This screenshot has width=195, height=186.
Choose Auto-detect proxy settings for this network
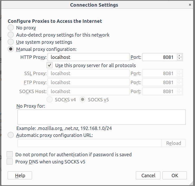pos(11,35)
